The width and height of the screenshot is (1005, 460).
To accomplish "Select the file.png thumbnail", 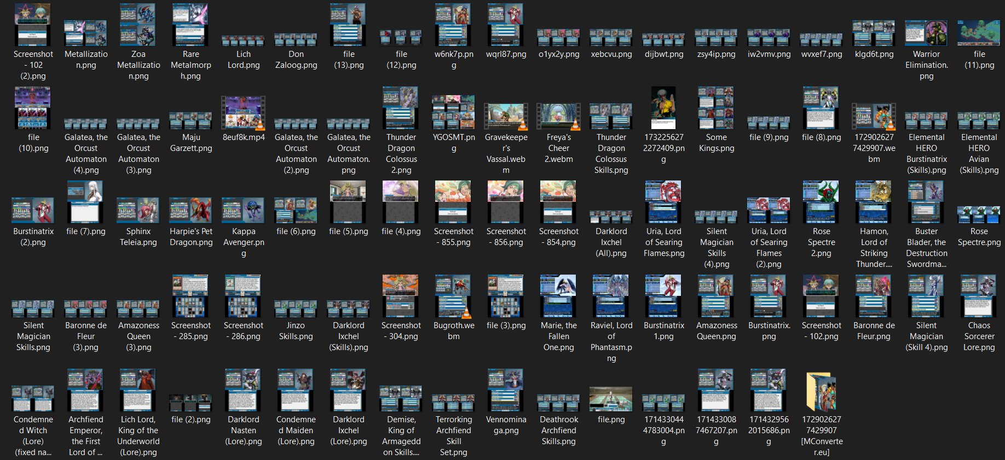I will [x=611, y=399].
